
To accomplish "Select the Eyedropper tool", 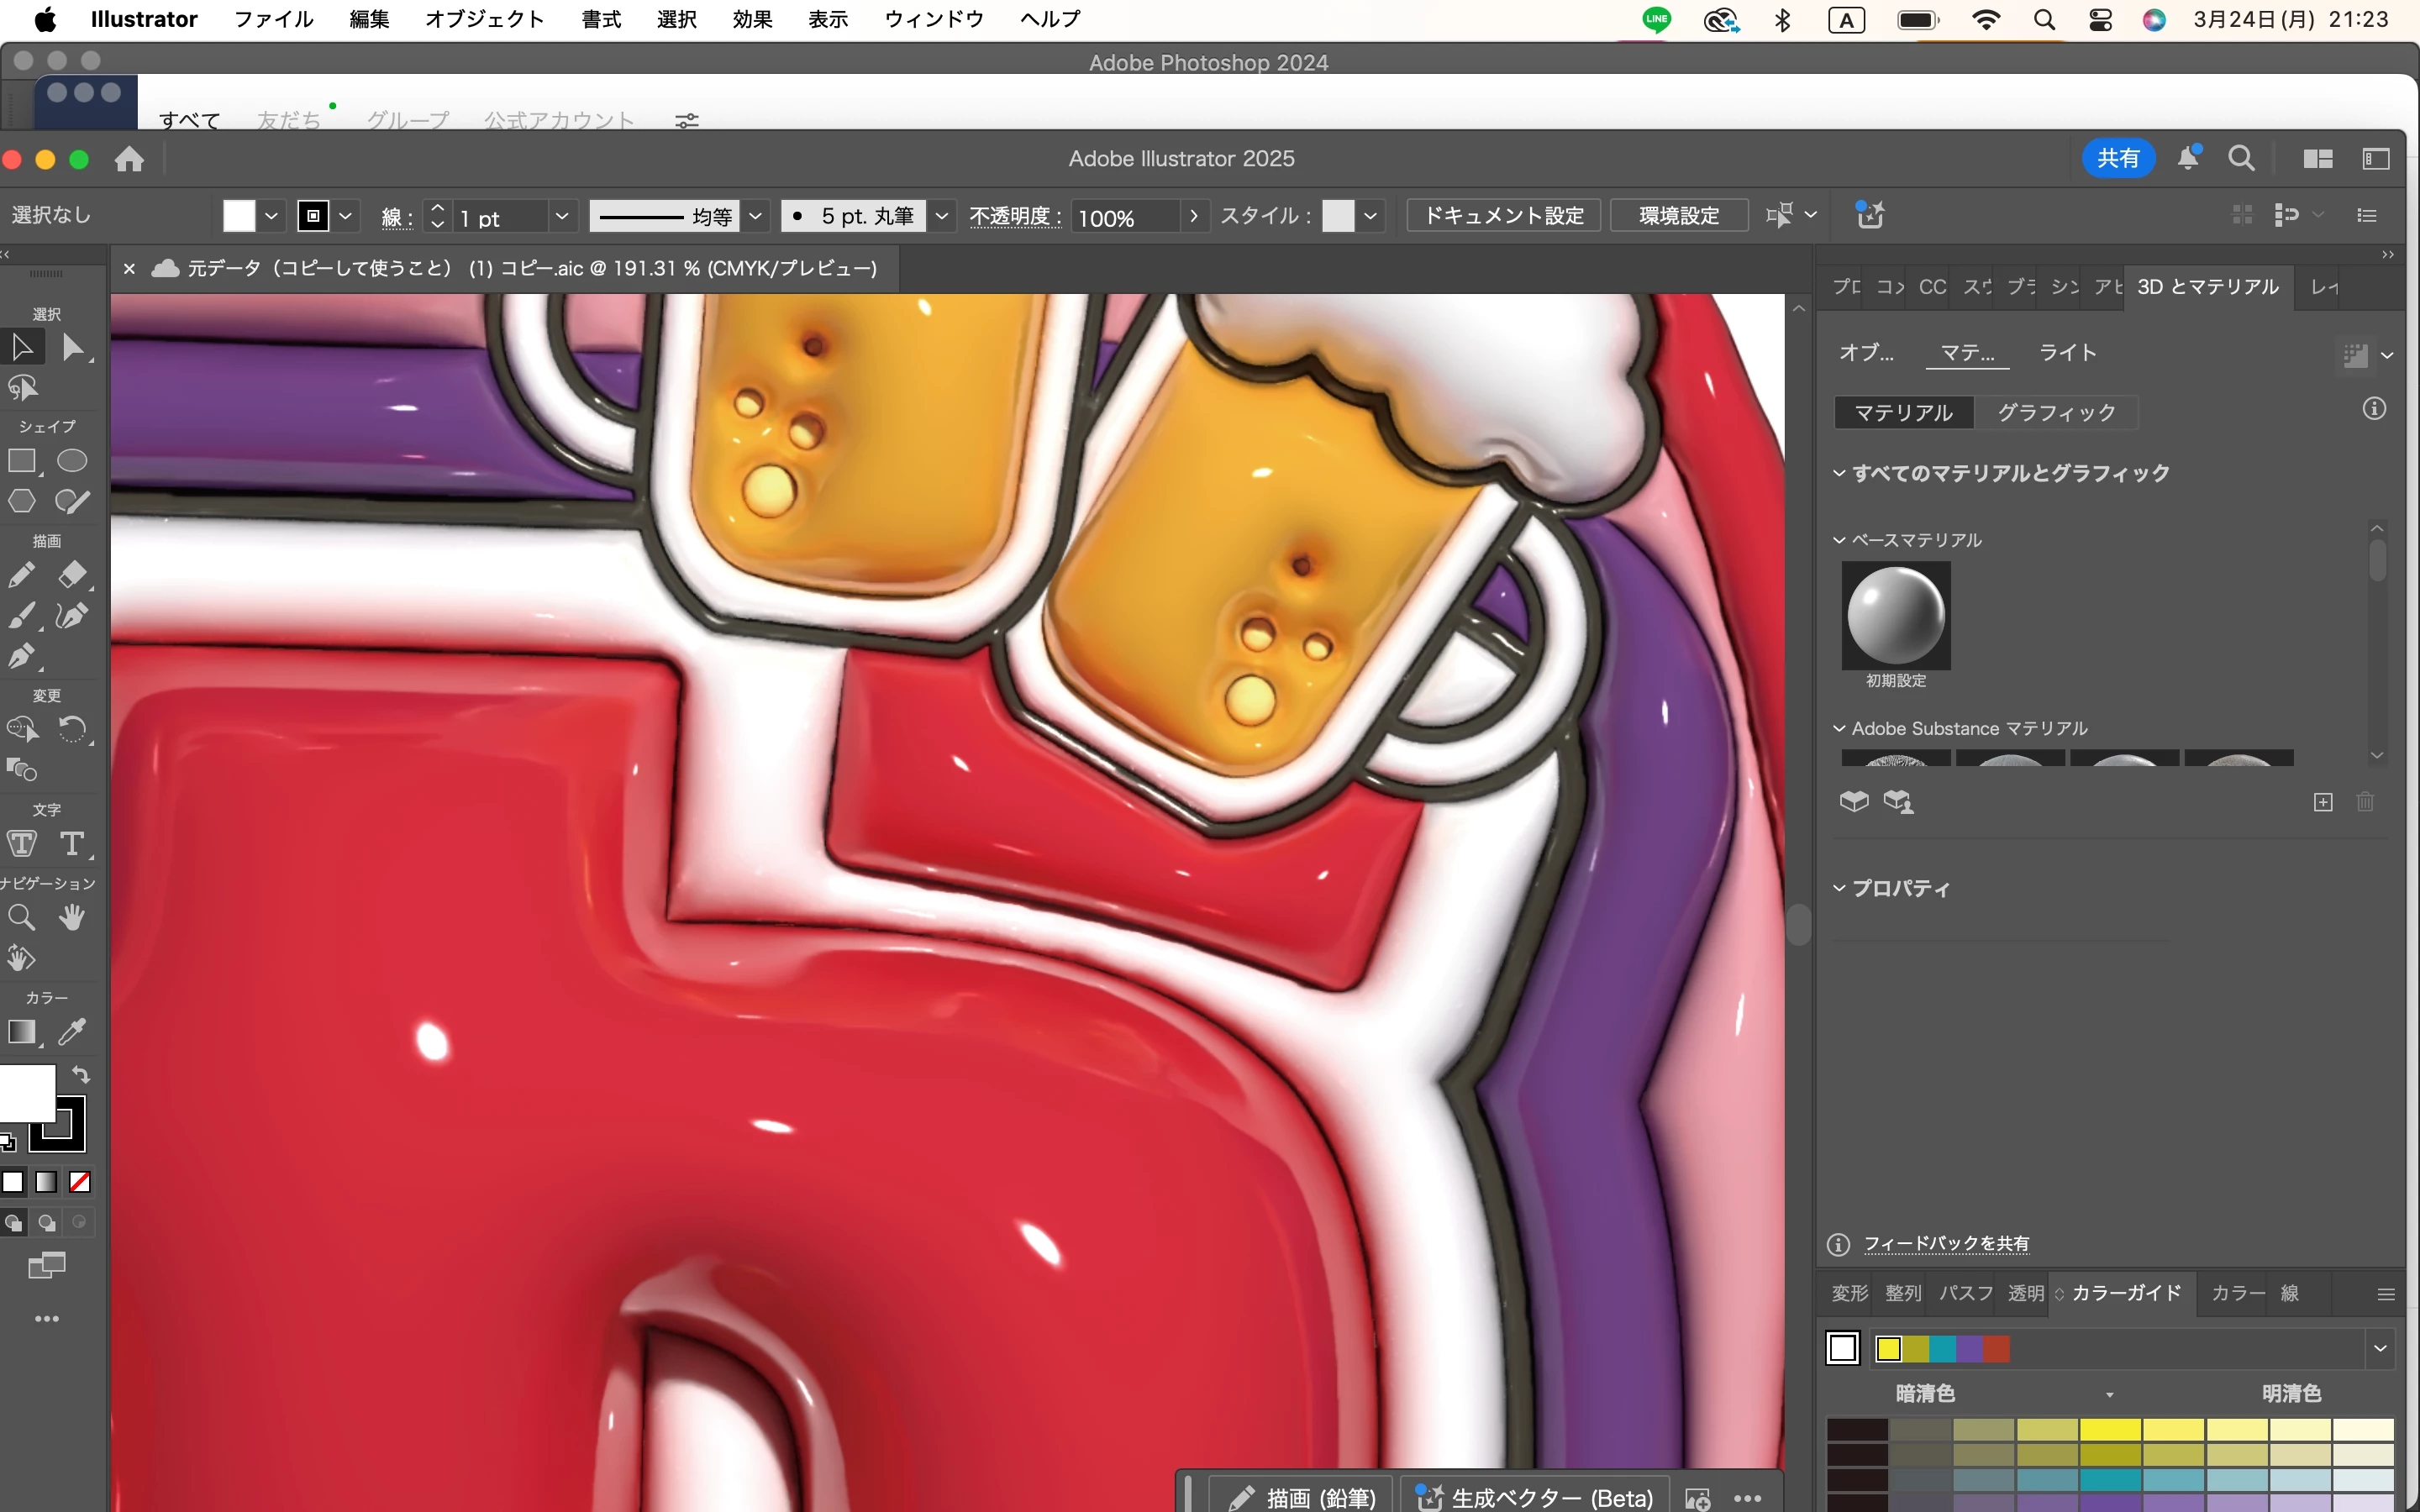I will [x=72, y=1031].
